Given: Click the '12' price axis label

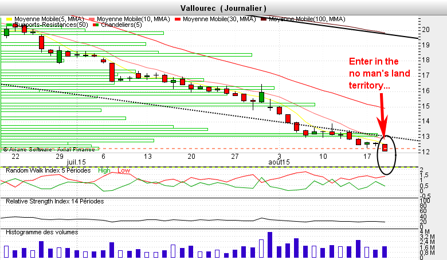Looking at the screenshot, I should coord(426,152).
